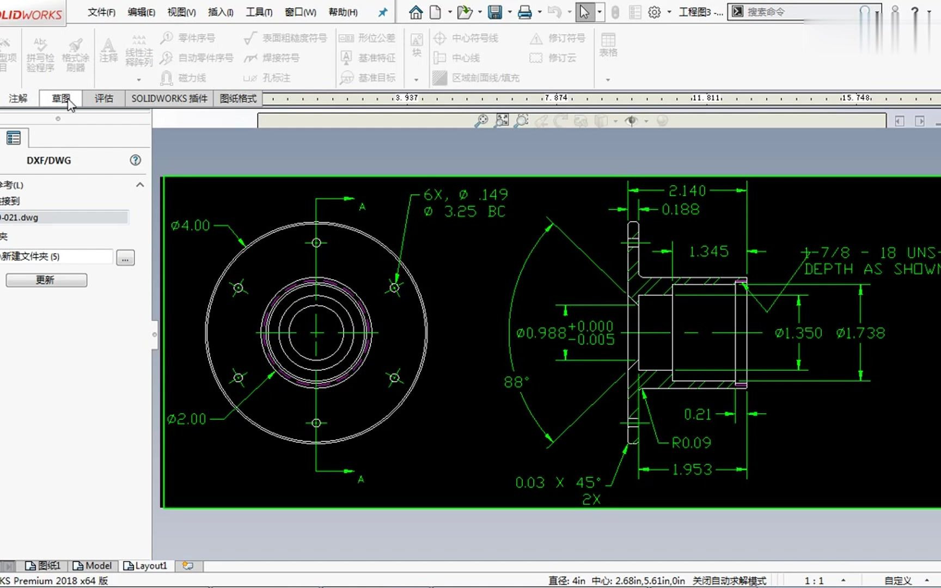Click the Open document folder icon
Image resolution: width=941 pixels, height=588 pixels.
click(x=465, y=12)
